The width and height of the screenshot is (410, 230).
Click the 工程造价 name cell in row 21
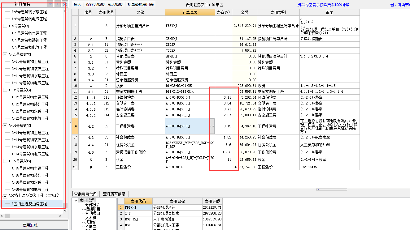pos(140,167)
